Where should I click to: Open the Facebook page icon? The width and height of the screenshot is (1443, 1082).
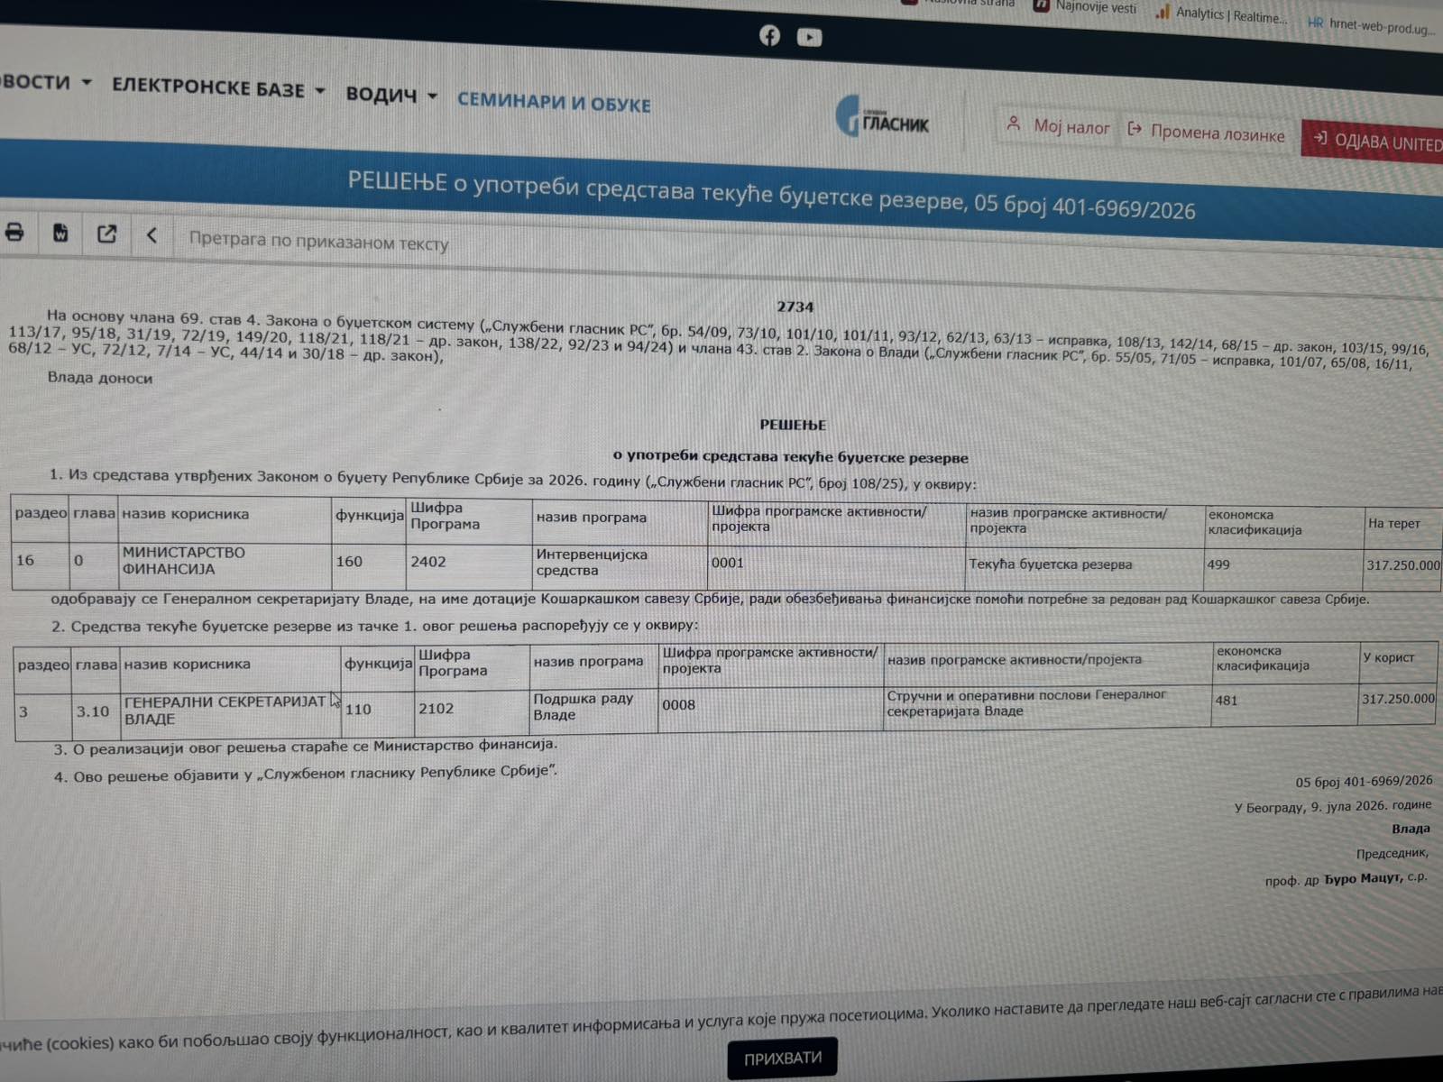point(769,35)
